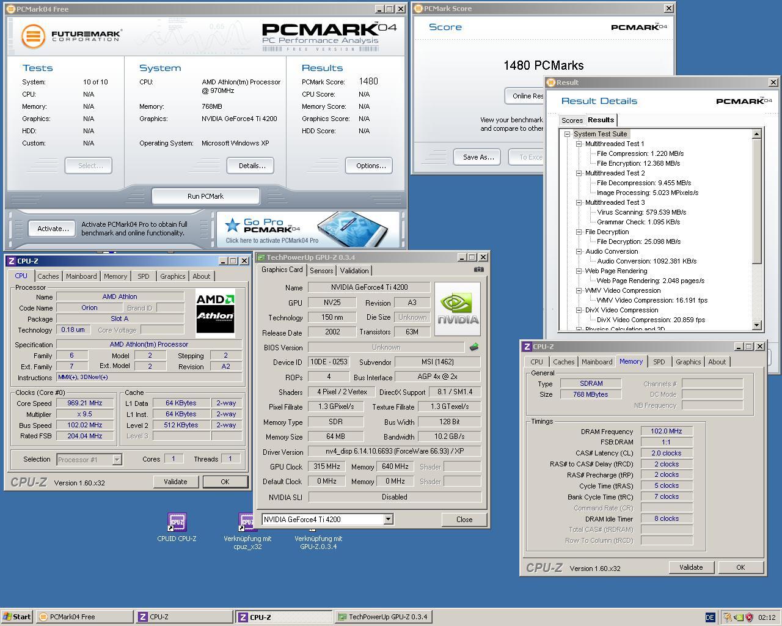Viewport: 782px width, 626px height.
Task: Collapse the System Test Suite node
Action: pyautogui.click(x=568, y=134)
